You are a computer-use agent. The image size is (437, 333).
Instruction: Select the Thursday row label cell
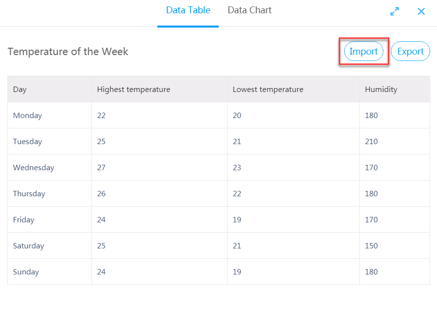pos(29,194)
